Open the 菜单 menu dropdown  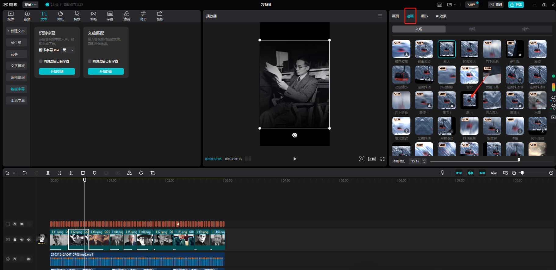tap(30, 5)
